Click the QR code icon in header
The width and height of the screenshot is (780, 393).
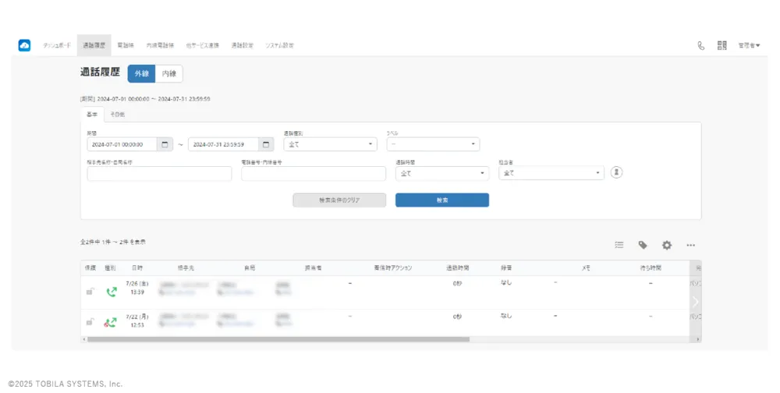click(x=721, y=45)
